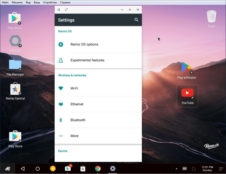Minimize the Settings window
Screen dimensions: 226x174
(x=122, y=10)
